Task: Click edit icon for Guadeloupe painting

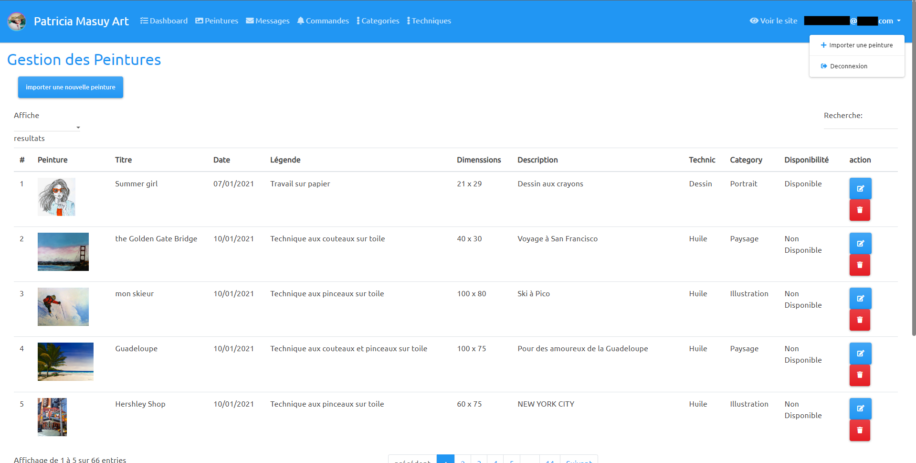Action: click(860, 354)
